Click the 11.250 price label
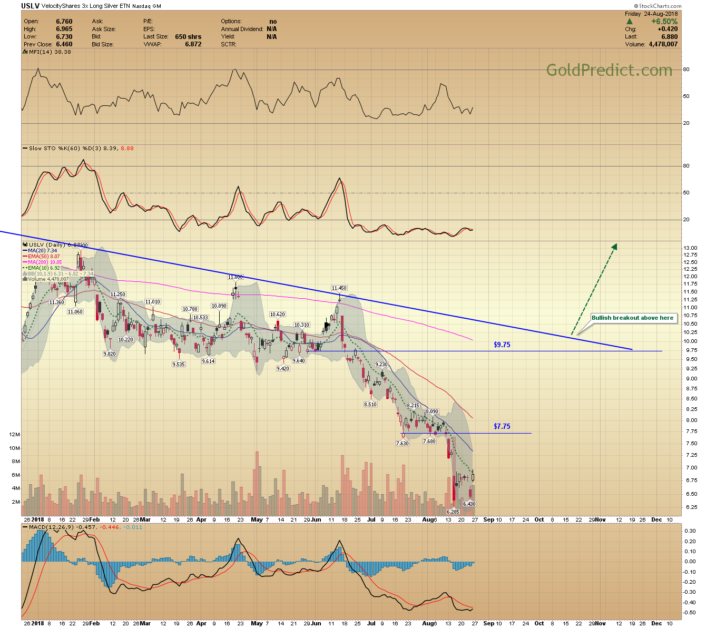Screen dimensions: 706x628 117,295
